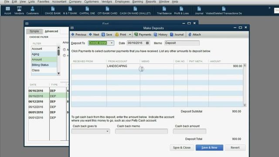279x157 pixels.
Task: Open the Vendors center icon
Action: point(19,10)
